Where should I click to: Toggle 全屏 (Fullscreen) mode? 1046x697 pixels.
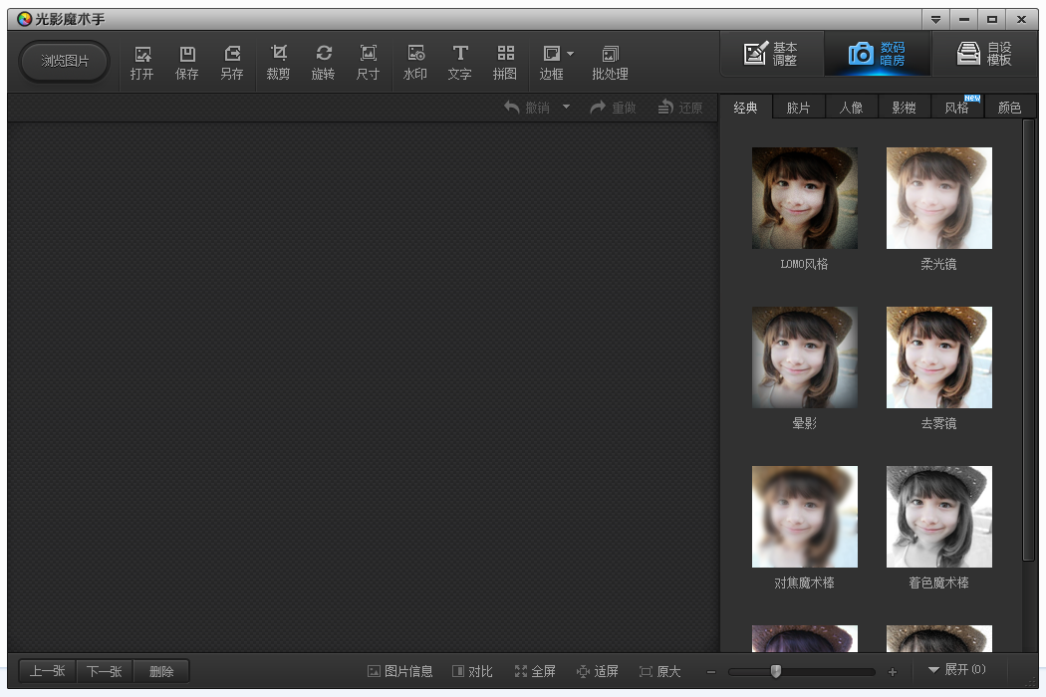point(535,671)
